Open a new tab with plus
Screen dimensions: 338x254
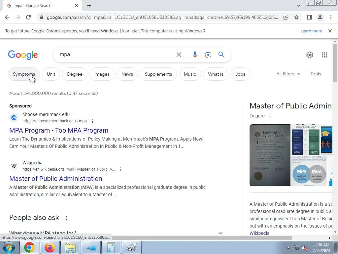pos(89,6)
